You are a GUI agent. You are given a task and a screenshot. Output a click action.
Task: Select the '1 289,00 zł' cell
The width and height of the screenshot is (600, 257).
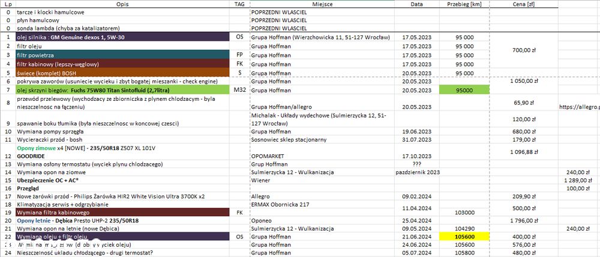tap(580, 180)
